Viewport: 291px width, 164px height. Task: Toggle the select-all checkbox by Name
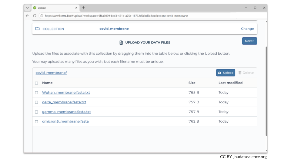click(x=37, y=83)
